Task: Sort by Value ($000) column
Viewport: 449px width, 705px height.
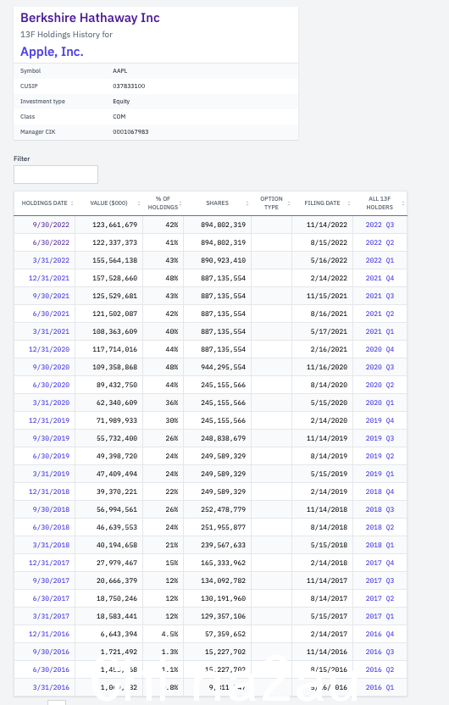Action: click(108, 203)
